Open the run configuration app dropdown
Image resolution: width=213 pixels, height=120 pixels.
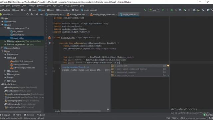pos(154,10)
